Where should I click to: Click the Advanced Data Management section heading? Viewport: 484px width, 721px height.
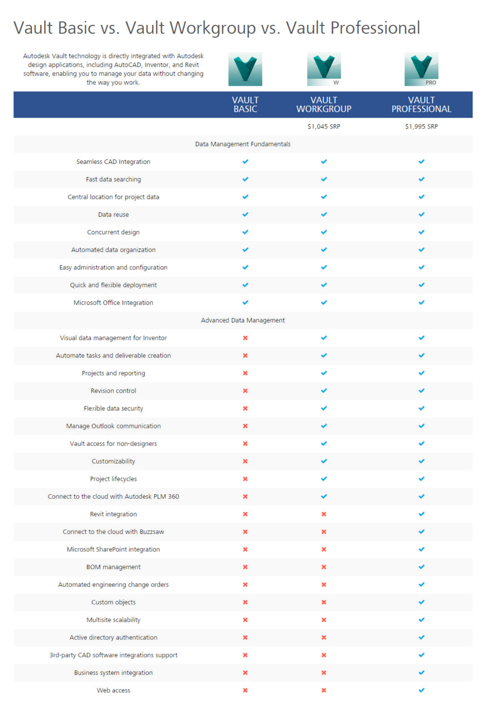click(x=243, y=320)
